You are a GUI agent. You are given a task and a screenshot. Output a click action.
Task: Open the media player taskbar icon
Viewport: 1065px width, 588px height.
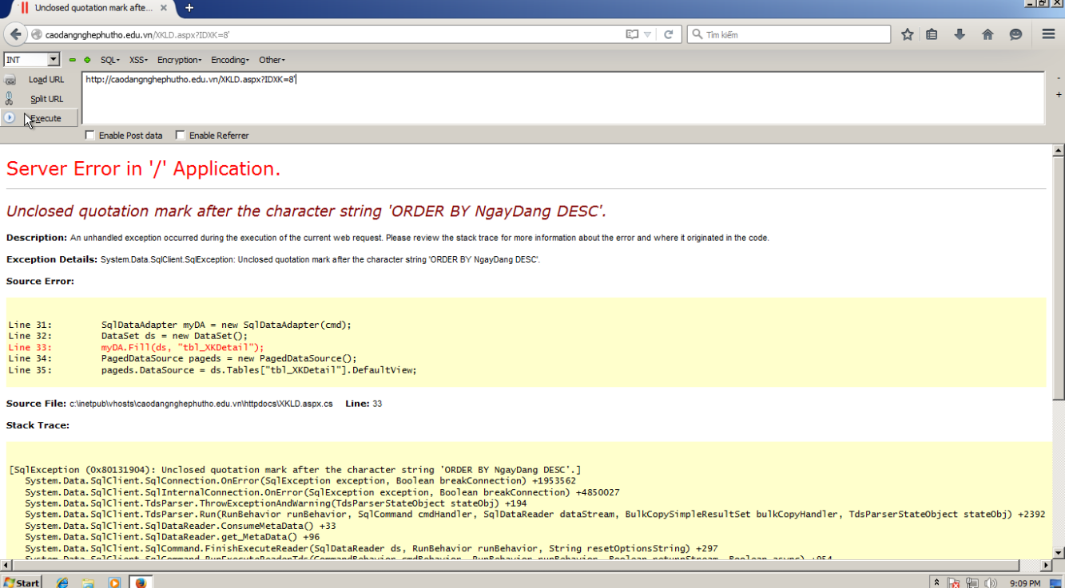pos(114,582)
